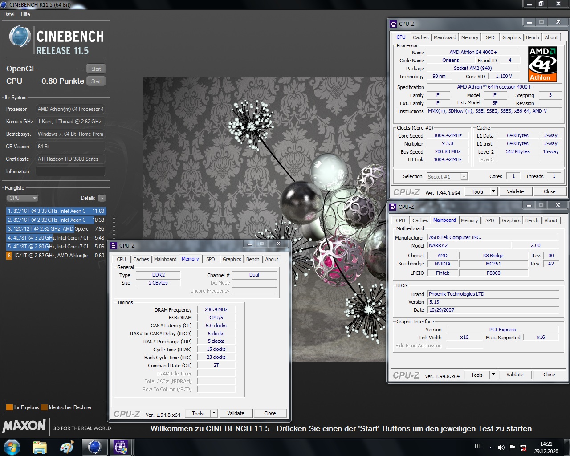Click the volume speaker tray icon
This screenshot has height=456, width=570.
point(501,448)
